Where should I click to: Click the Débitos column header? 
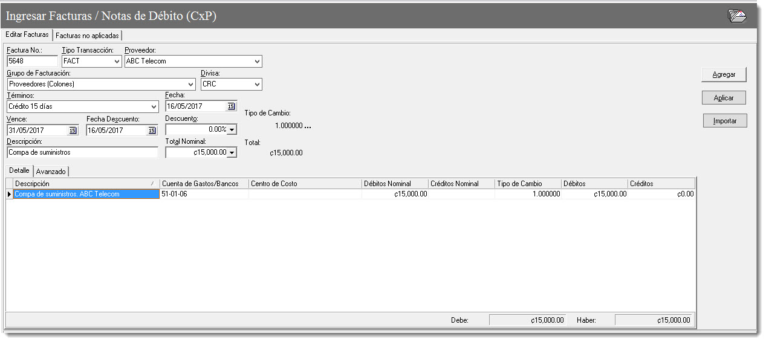coord(594,184)
